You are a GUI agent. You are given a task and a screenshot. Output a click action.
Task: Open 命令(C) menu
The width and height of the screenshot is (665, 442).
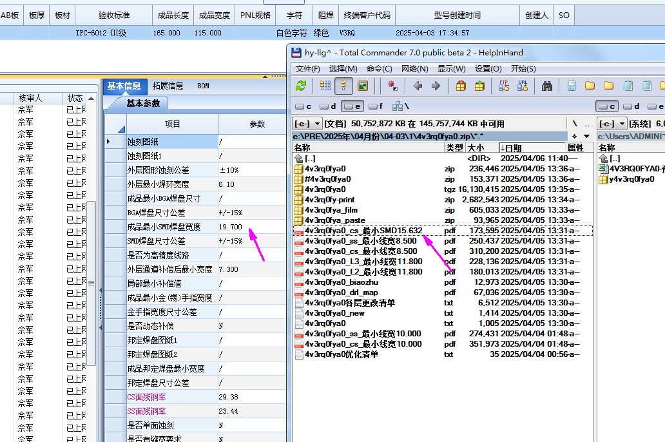click(x=379, y=69)
